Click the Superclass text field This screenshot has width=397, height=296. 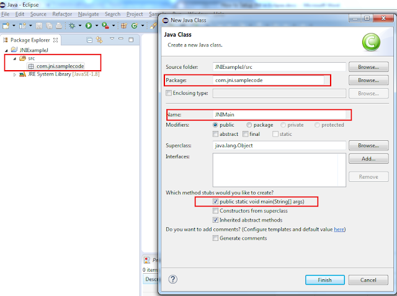click(x=279, y=145)
